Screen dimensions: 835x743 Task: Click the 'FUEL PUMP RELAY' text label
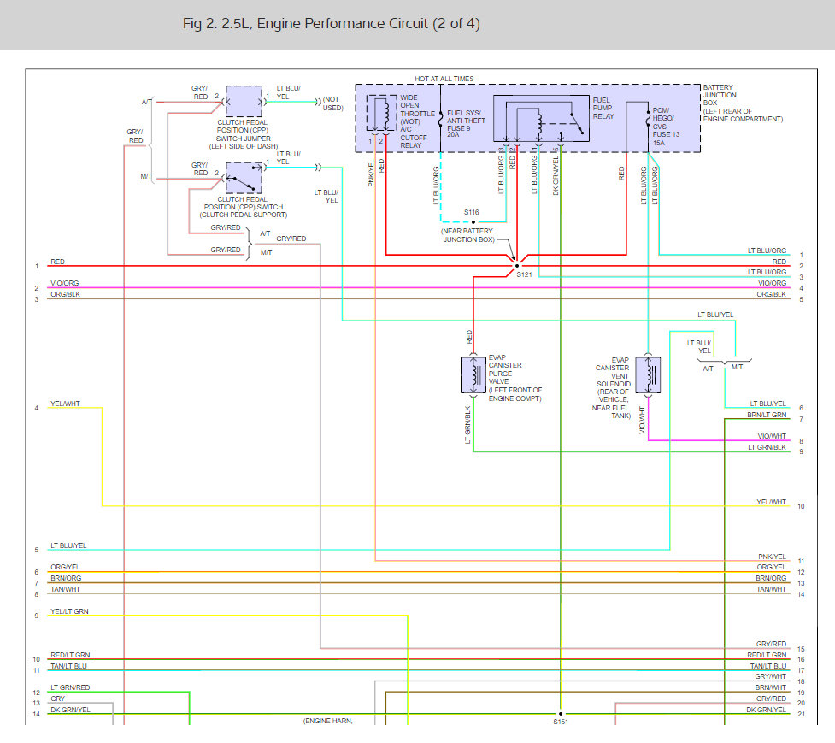pyautogui.click(x=603, y=108)
